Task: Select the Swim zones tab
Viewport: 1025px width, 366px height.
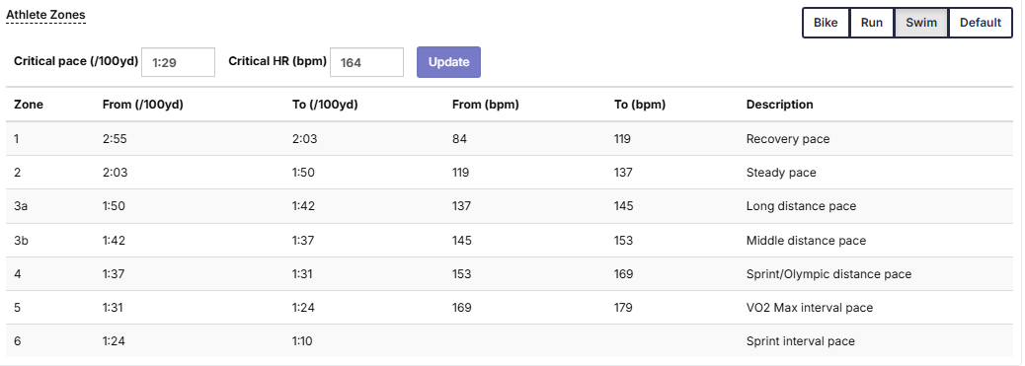Action: (x=921, y=23)
